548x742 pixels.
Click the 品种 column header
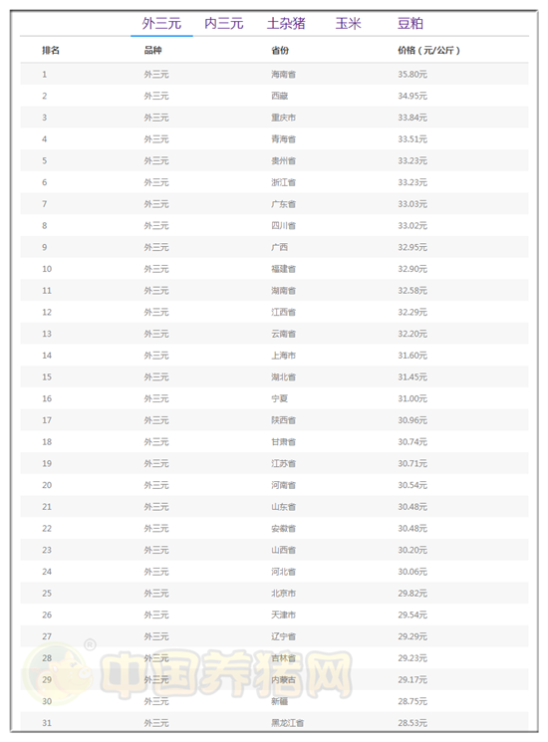coord(152,50)
